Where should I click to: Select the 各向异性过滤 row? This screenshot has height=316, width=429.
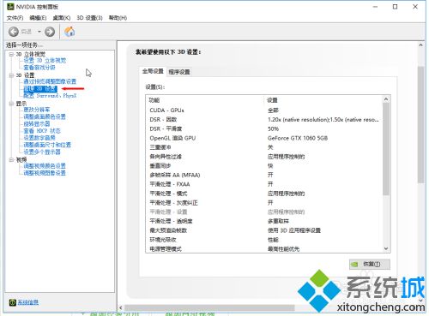click(264, 157)
